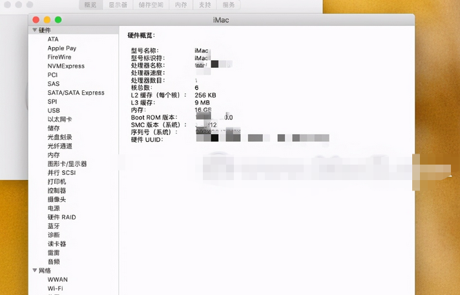Select Apple Pay in the sidebar
Screen dimensions: 460x295
tap(61, 48)
